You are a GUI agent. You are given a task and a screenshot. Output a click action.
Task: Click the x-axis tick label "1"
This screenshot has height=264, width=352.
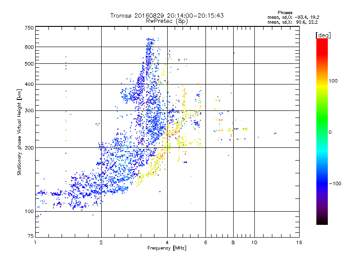(x=35, y=242)
